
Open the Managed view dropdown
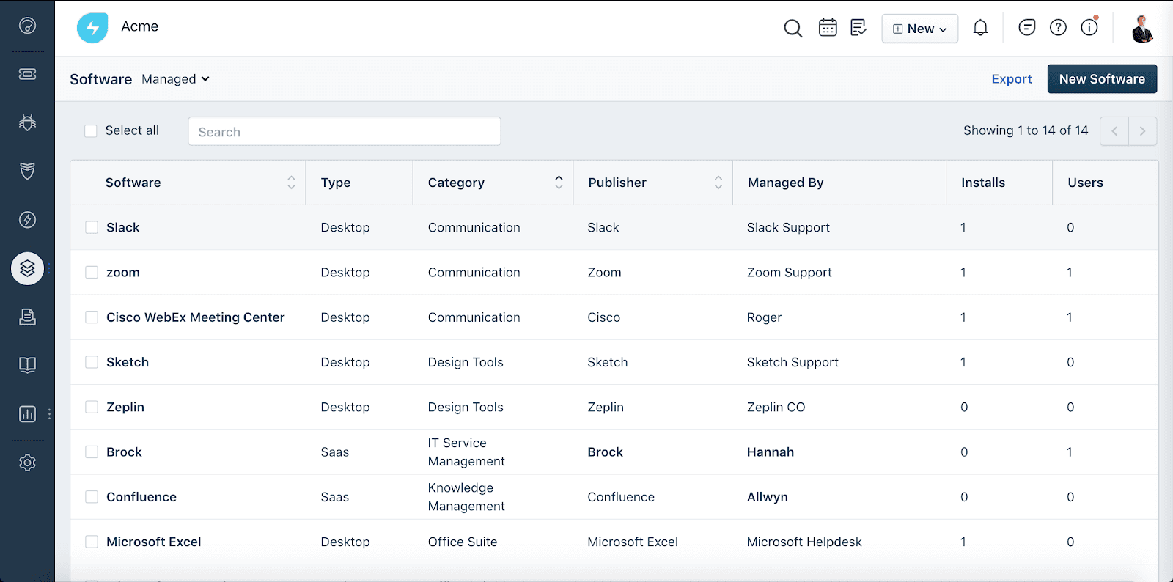176,79
